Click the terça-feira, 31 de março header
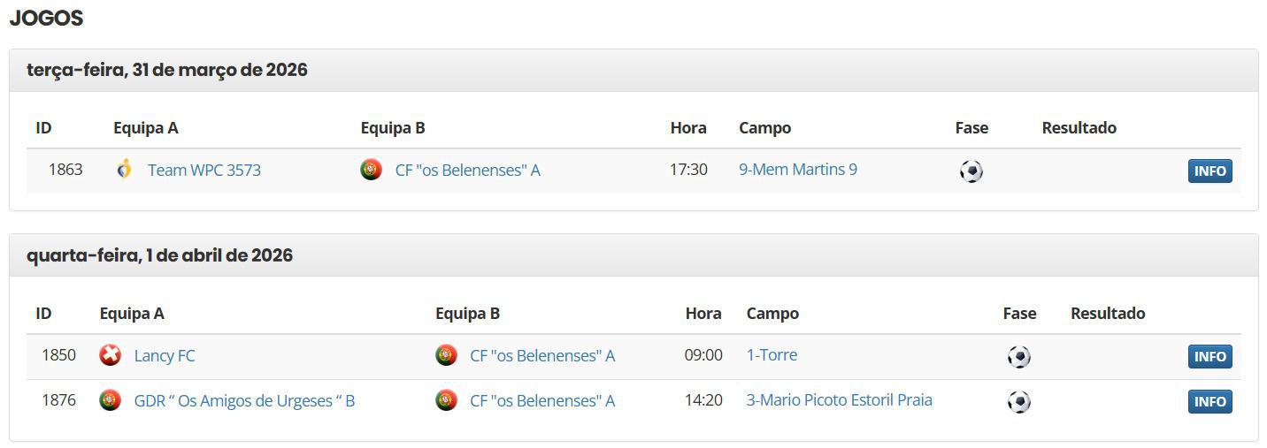Screen dimensions: 1267x448 [x=167, y=70]
